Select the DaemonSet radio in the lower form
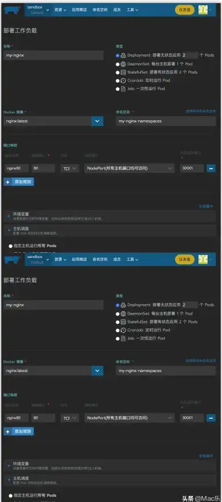Screen dimensions: 222x502 (118, 313)
